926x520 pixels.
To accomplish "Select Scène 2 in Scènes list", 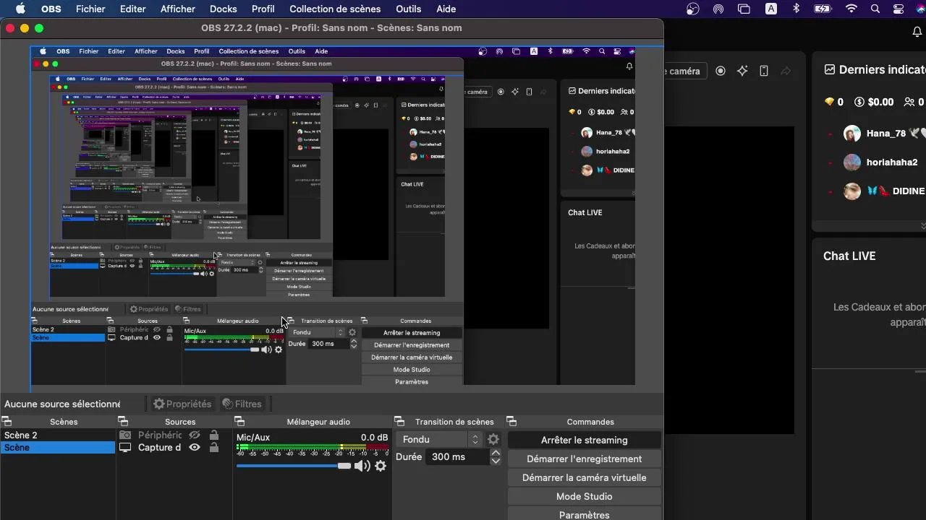I will click(58, 435).
